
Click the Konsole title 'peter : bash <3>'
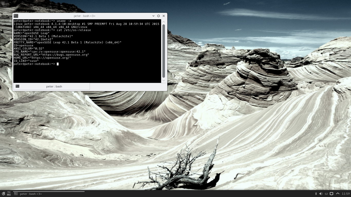tap(85, 16)
